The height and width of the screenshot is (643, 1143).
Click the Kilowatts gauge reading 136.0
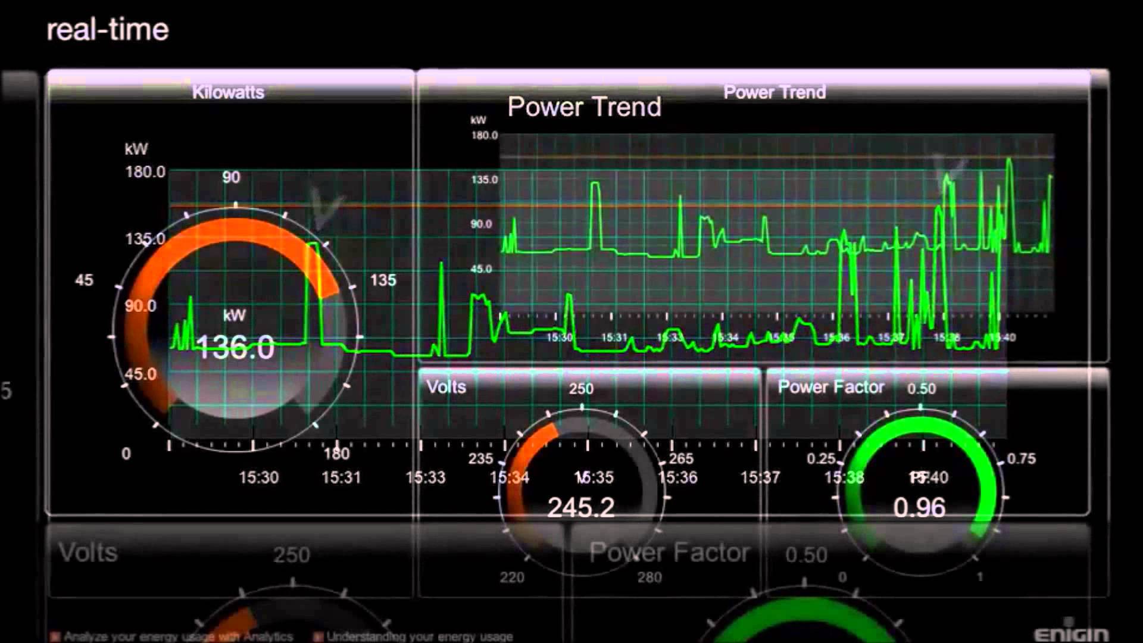tap(236, 347)
